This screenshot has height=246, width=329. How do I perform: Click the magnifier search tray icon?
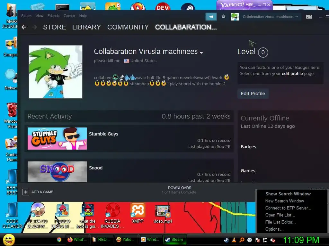tap(242, 240)
